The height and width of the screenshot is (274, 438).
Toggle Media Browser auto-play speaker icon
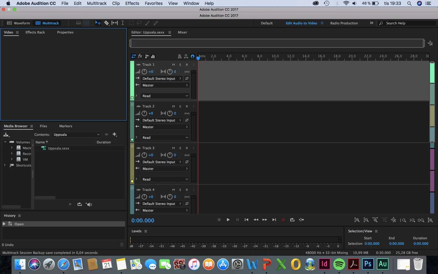[89, 204]
